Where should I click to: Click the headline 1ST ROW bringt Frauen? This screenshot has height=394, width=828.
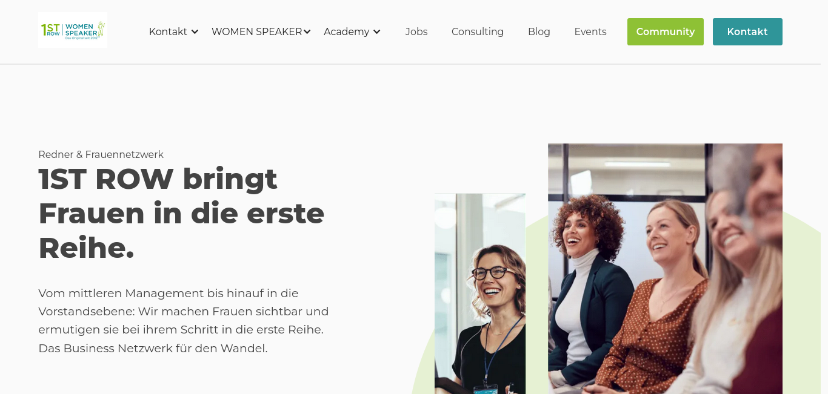point(181,213)
